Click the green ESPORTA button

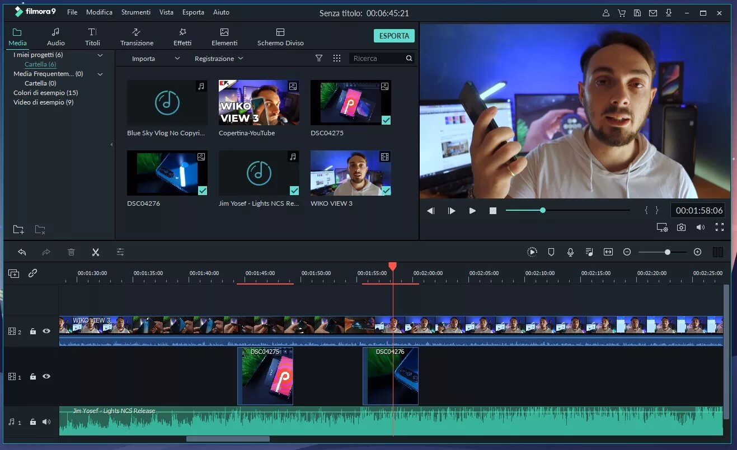pyautogui.click(x=394, y=36)
